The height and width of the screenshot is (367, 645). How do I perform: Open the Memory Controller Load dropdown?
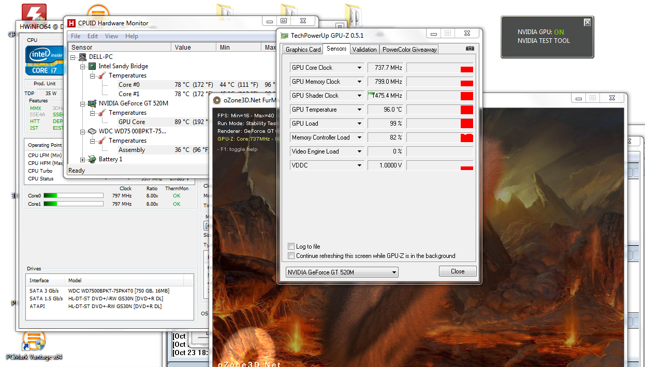(359, 137)
